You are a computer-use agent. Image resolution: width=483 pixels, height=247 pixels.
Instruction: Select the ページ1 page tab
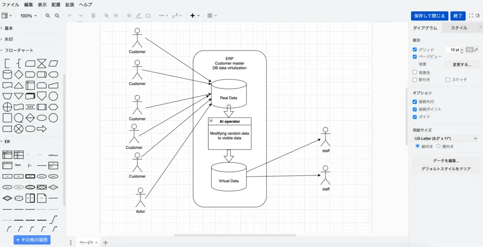88,243
